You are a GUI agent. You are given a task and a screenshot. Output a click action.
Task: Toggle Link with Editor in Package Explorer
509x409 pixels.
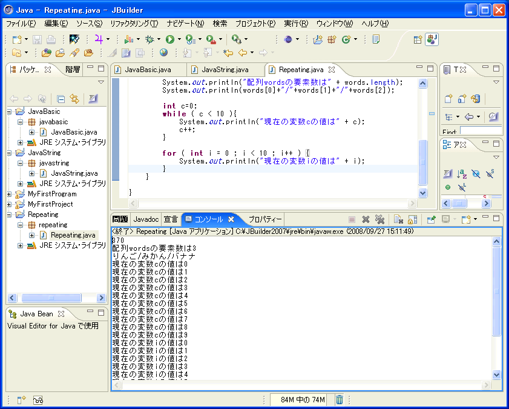point(74,99)
